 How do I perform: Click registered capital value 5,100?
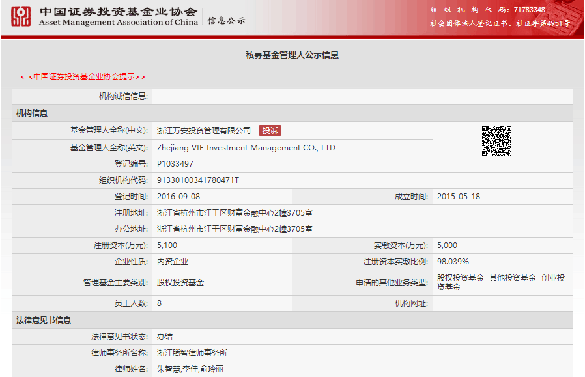167,245
